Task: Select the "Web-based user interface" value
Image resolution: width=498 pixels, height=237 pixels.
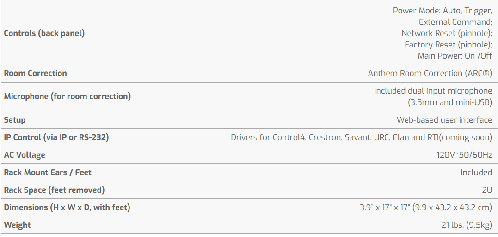Action: click(x=444, y=120)
